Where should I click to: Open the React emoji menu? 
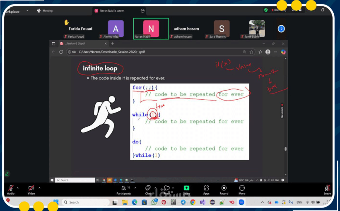167,190
